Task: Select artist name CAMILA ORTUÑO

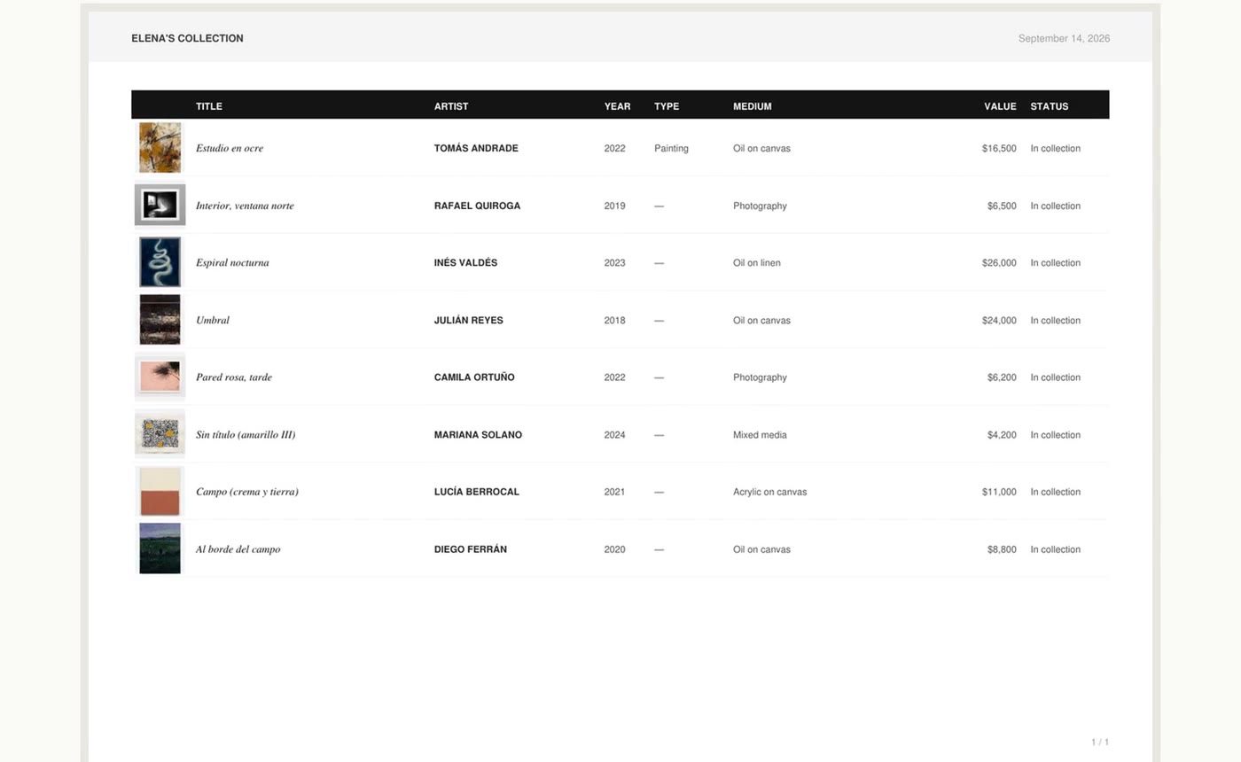Action: click(474, 377)
